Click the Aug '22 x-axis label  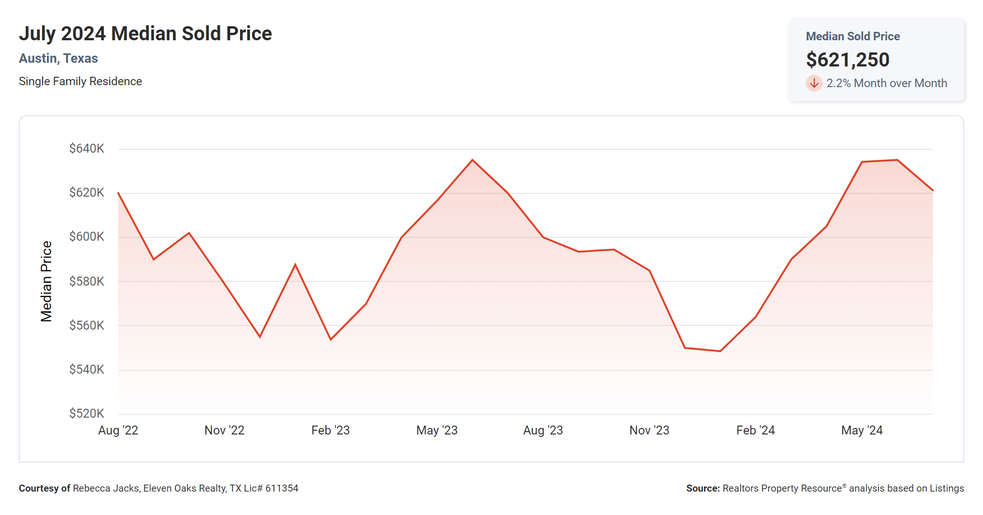pos(118,430)
